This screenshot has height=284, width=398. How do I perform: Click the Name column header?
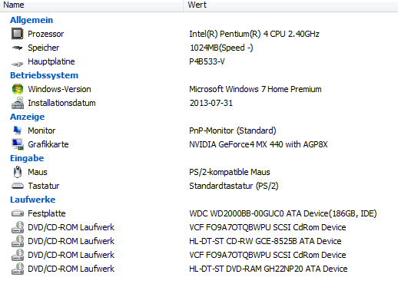[91, 5]
